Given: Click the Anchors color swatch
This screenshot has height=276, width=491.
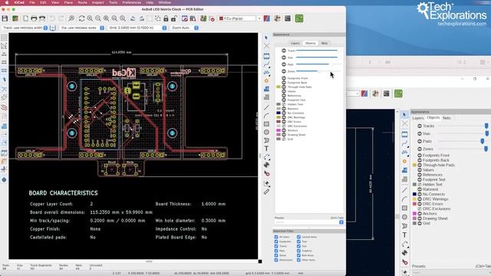Looking at the screenshot, I should [278, 130].
